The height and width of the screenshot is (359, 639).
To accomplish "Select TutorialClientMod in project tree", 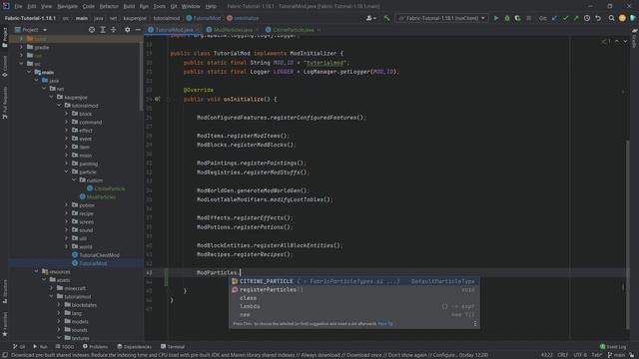I will (x=96, y=255).
